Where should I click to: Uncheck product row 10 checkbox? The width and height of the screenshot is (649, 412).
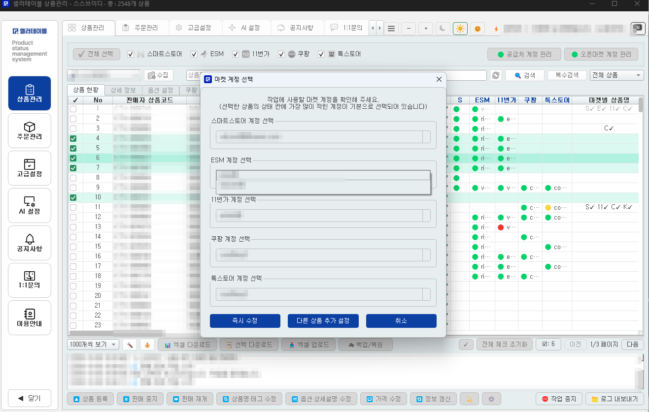coord(73,197)
